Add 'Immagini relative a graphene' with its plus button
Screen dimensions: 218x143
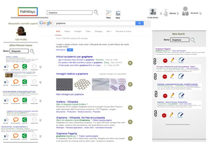[130, 84]
